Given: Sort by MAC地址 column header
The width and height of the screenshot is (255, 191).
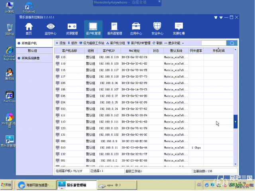Looking at the screenshot, I should 134,51.
